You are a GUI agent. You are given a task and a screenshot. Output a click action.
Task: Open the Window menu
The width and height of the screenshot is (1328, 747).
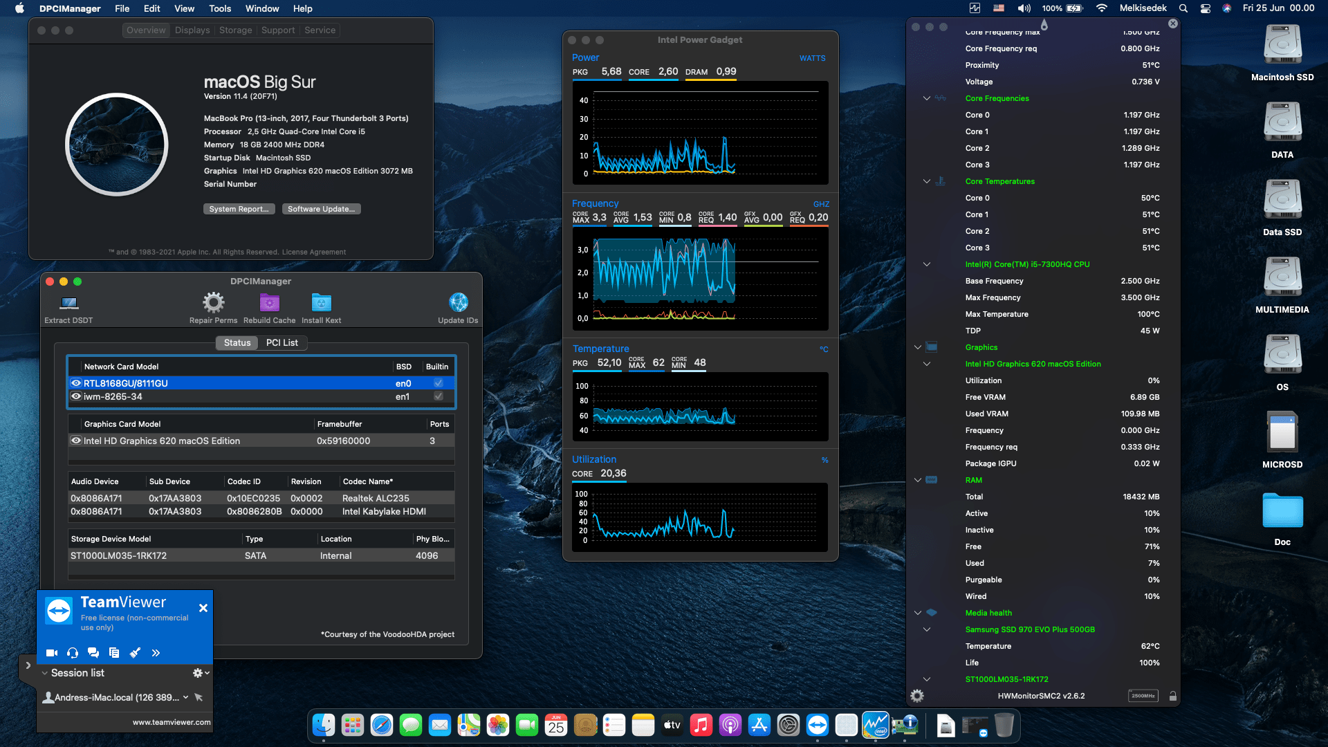pyautogui.click(x=262, y=8)
